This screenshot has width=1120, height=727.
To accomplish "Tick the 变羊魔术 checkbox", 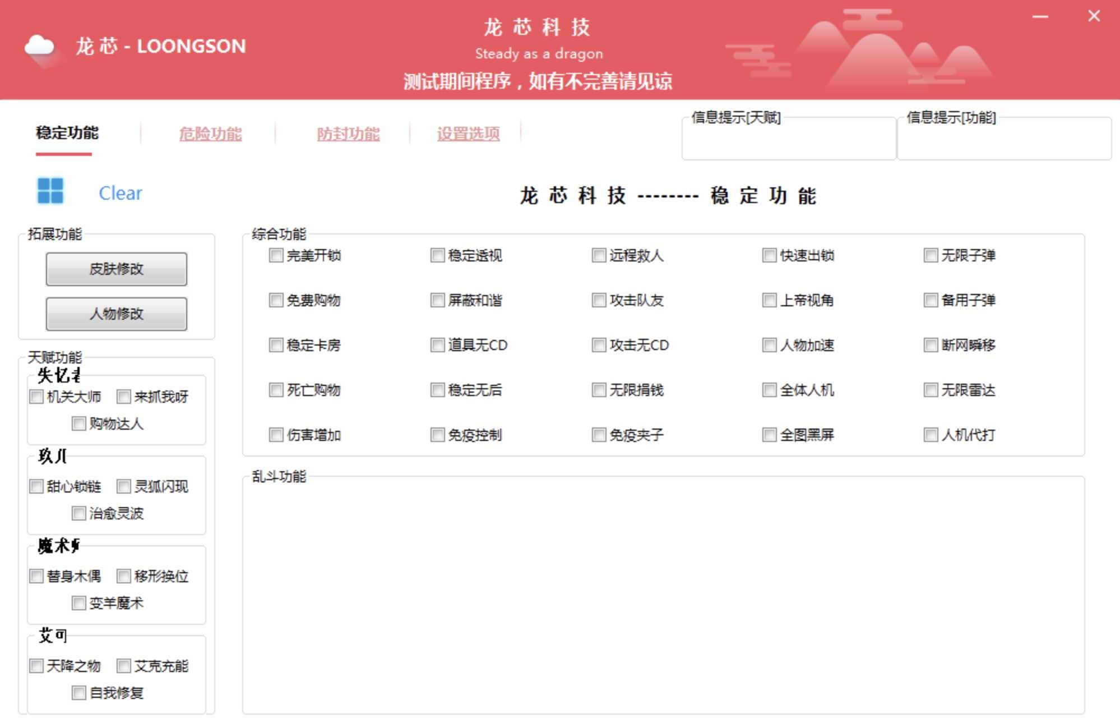I will click(x=78, y=603).
